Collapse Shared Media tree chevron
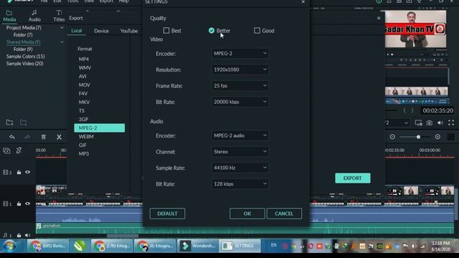 click(62, 42)
